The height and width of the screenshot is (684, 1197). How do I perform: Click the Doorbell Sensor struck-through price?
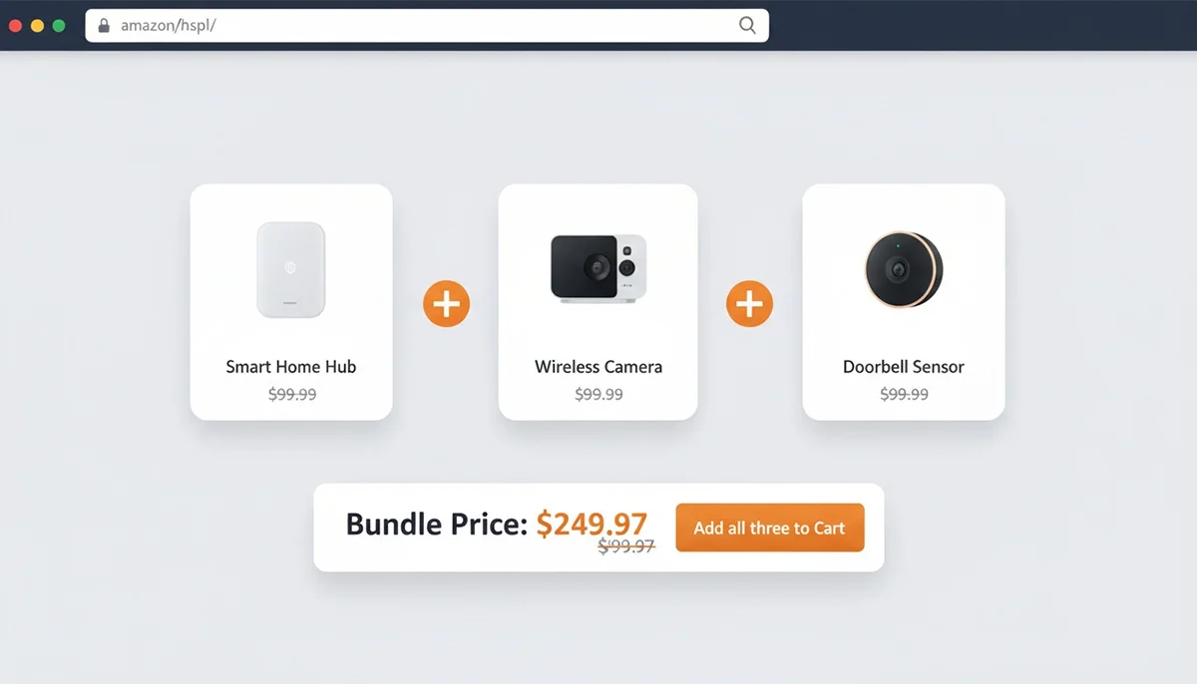click(904, 395)
